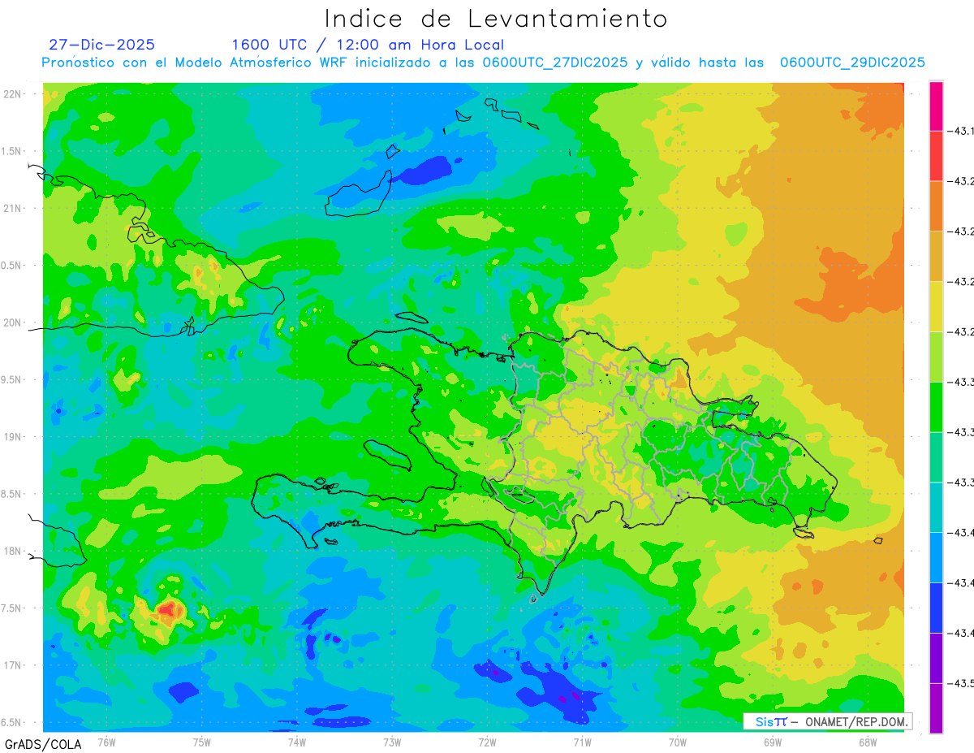
Task: Pick the dark orange legend swatch
Action: [936, 206]
